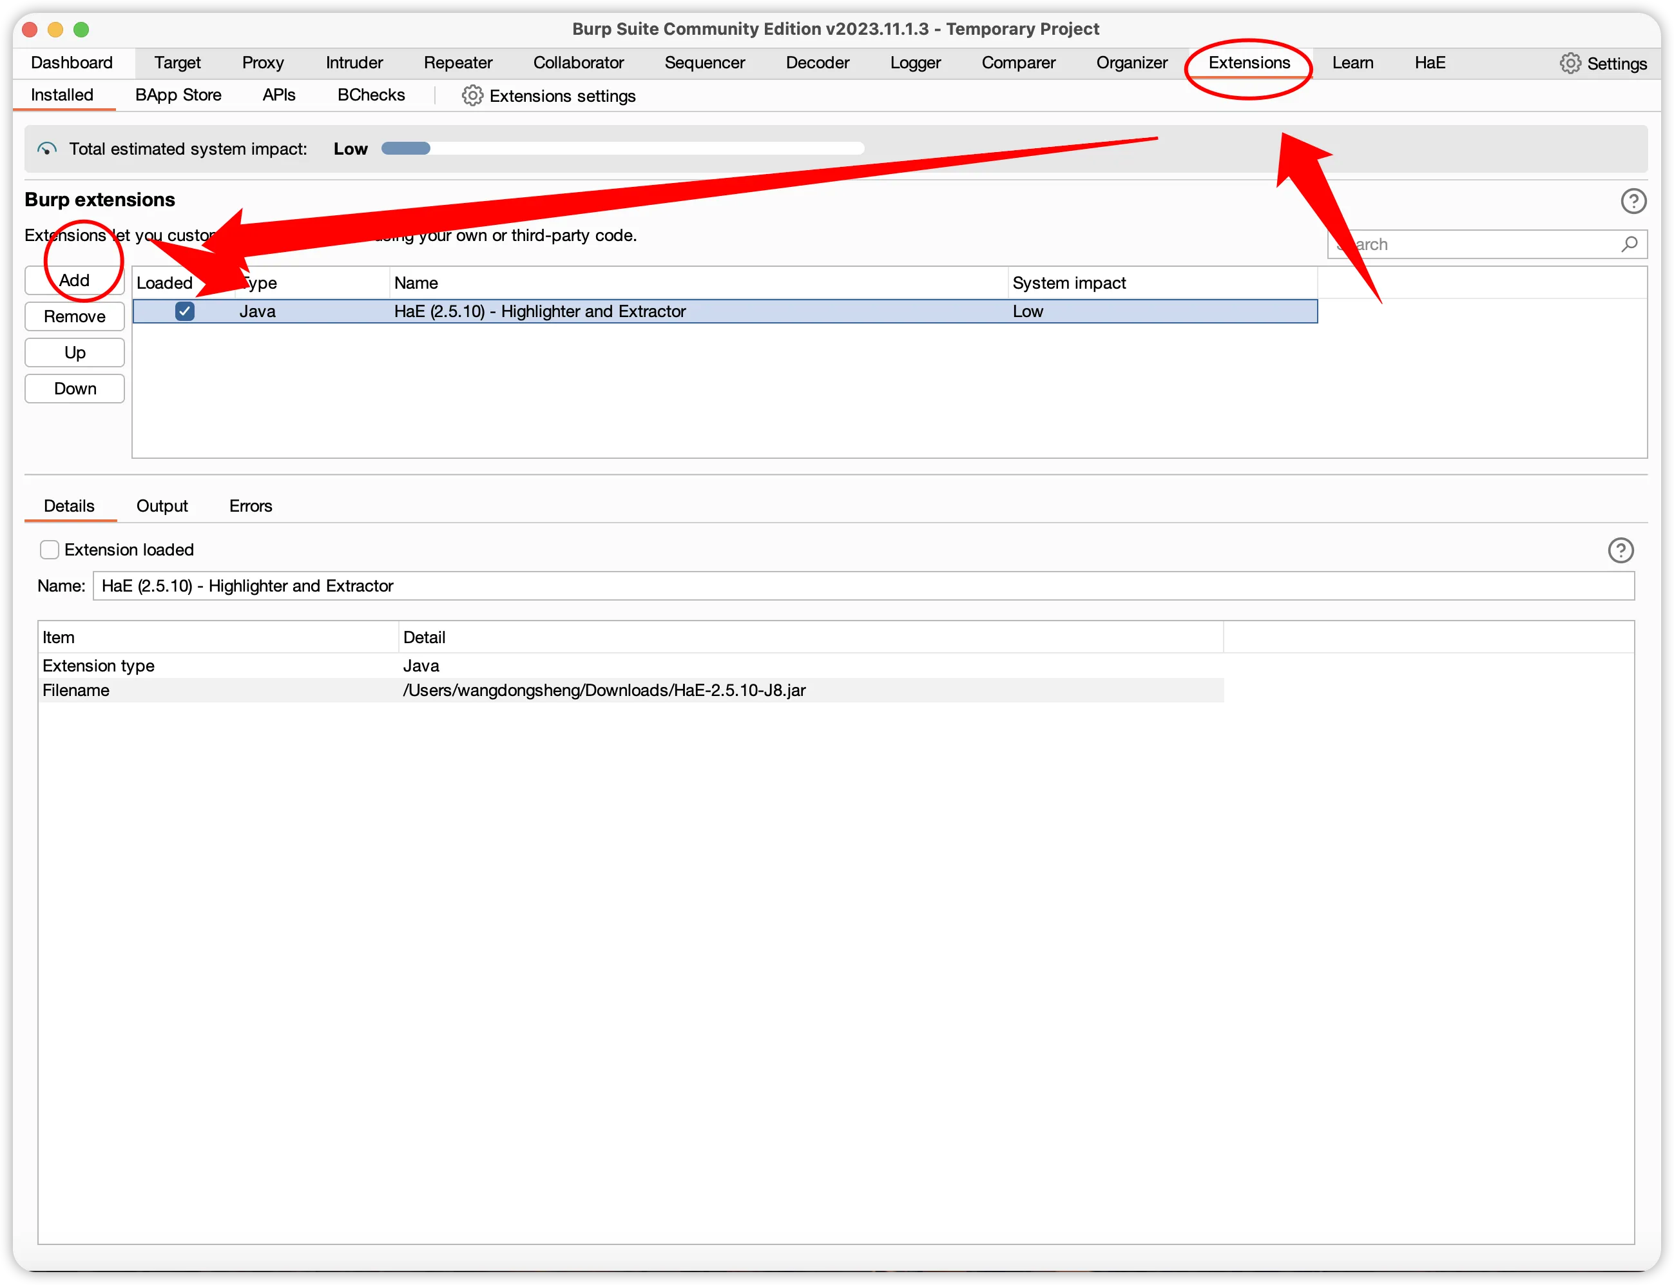Select the Details tab
Image resolution: width=1674 pixels, height=1285 pixels.
click(x=69, y=506)
